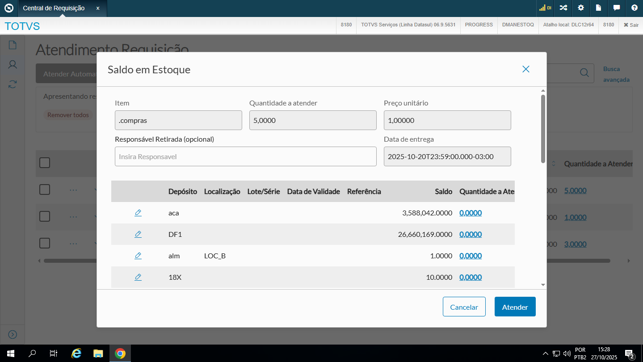
Task: Edit the 18X deposit row with the pencil
Action: click(138, 277)
